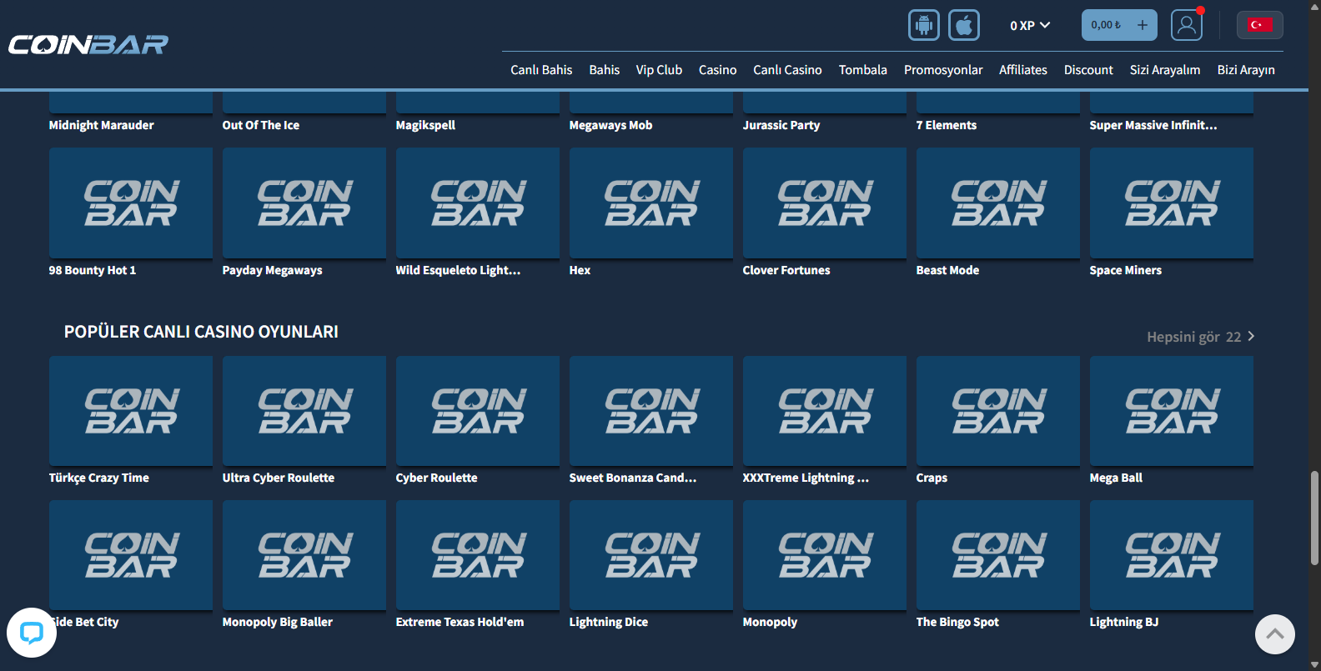Click the Out Of The Ice title
Viewport: 1321px width, 671px height.
pyautogui.click(x=261, y=125)
